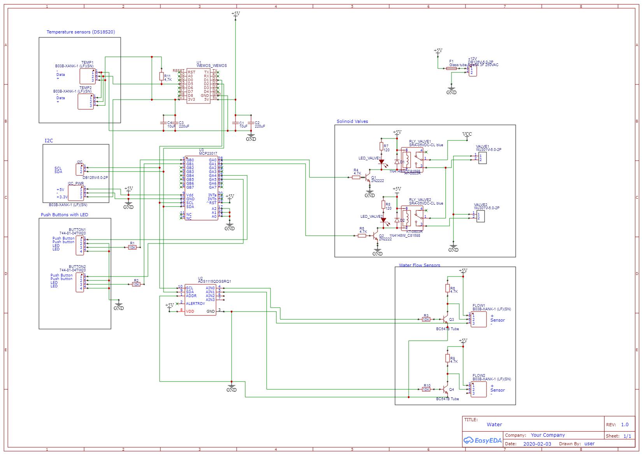Select resistor R10 10K
Viewport: 643px width, 455px height.
coord(426,389)
